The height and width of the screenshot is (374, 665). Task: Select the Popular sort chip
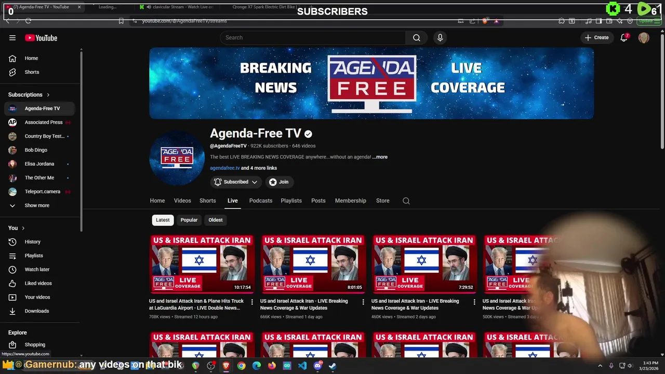coord(189,220)
